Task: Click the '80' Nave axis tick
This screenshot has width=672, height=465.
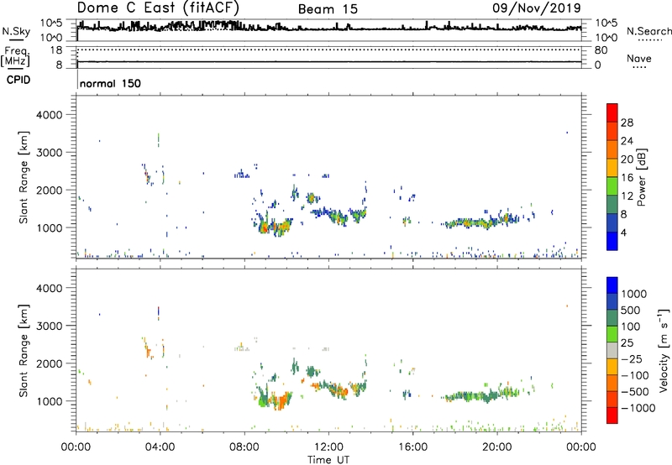Action: [x=601, y=50]
